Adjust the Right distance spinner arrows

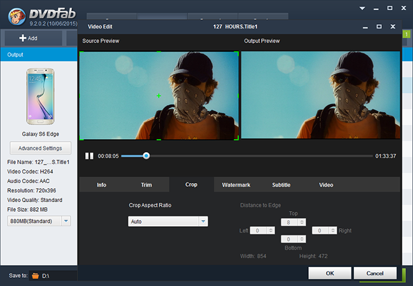point(333,231)
